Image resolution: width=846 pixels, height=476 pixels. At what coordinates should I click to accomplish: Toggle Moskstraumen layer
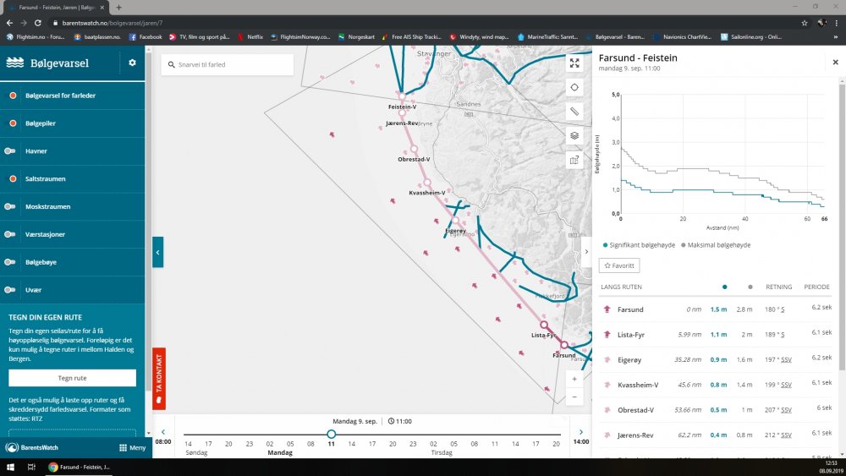10,206
